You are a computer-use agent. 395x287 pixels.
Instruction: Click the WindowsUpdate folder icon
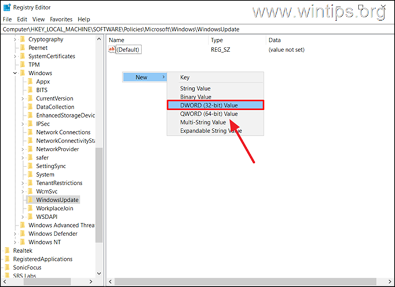(x=30, y=199)
